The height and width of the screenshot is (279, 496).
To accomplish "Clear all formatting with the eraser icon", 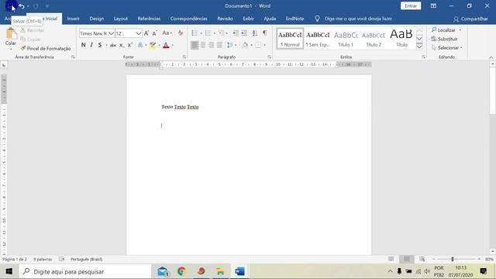I will pos(181,33).
